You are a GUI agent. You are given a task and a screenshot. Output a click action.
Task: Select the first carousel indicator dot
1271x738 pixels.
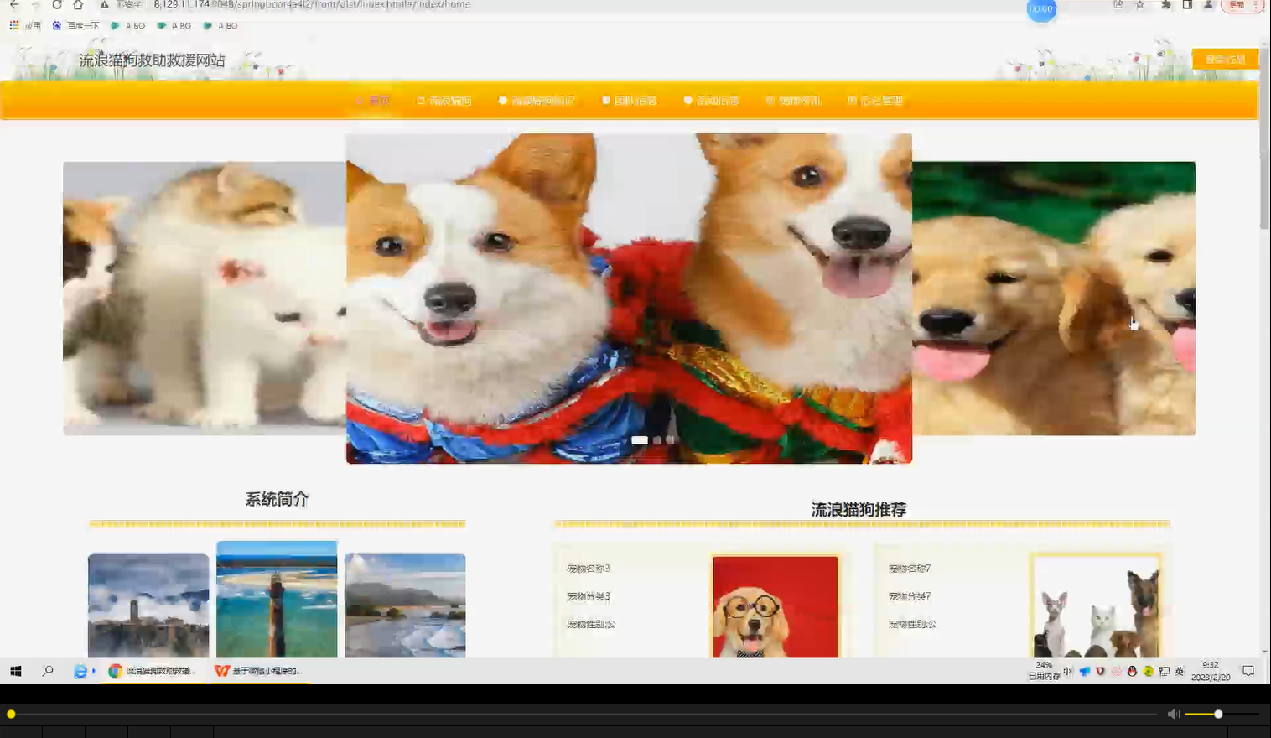639,439
